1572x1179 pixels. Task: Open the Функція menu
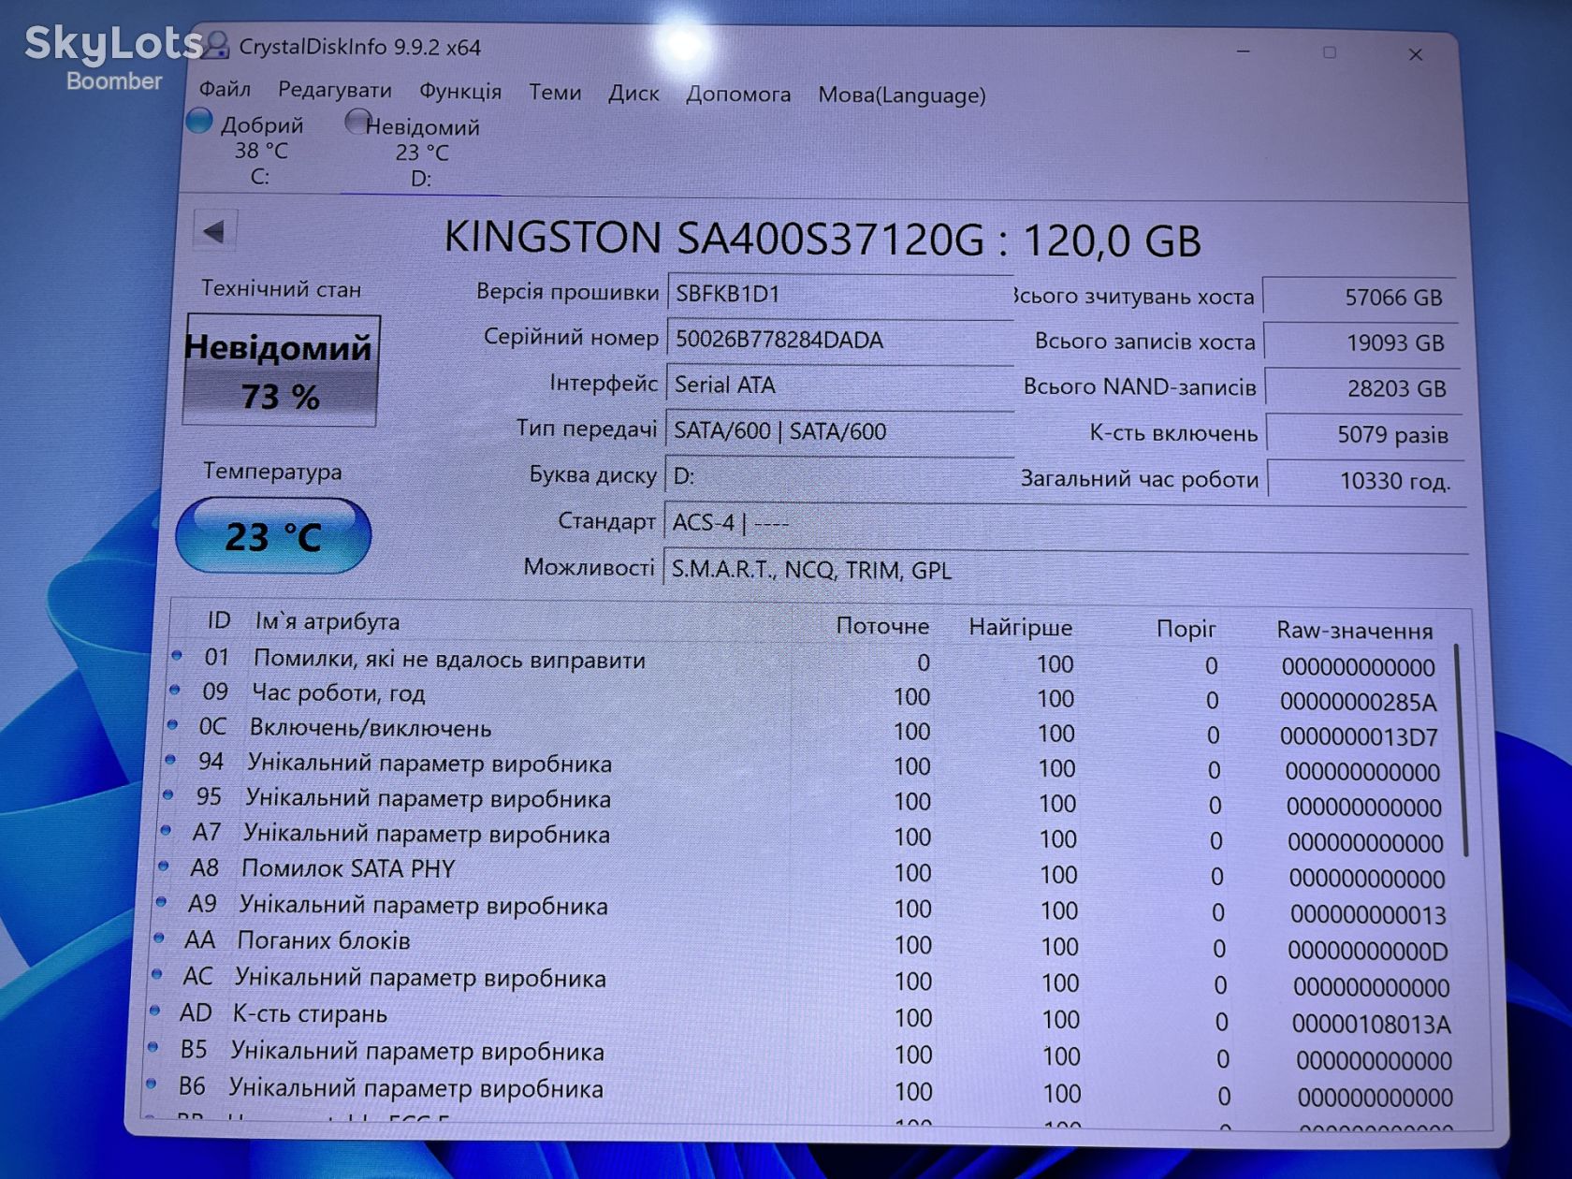[x=459, y=92]
